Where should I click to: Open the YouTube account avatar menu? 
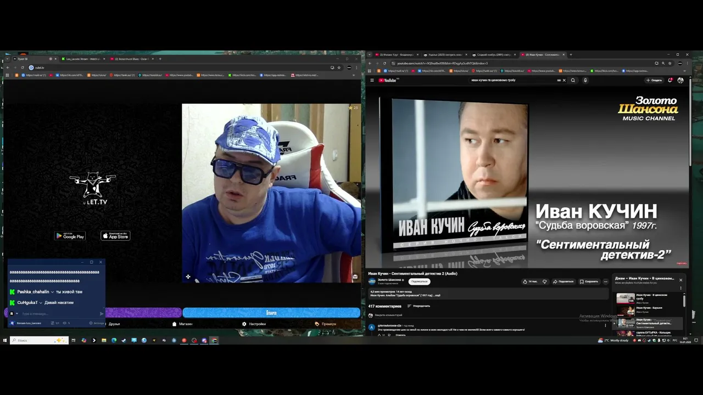(680, 80)
